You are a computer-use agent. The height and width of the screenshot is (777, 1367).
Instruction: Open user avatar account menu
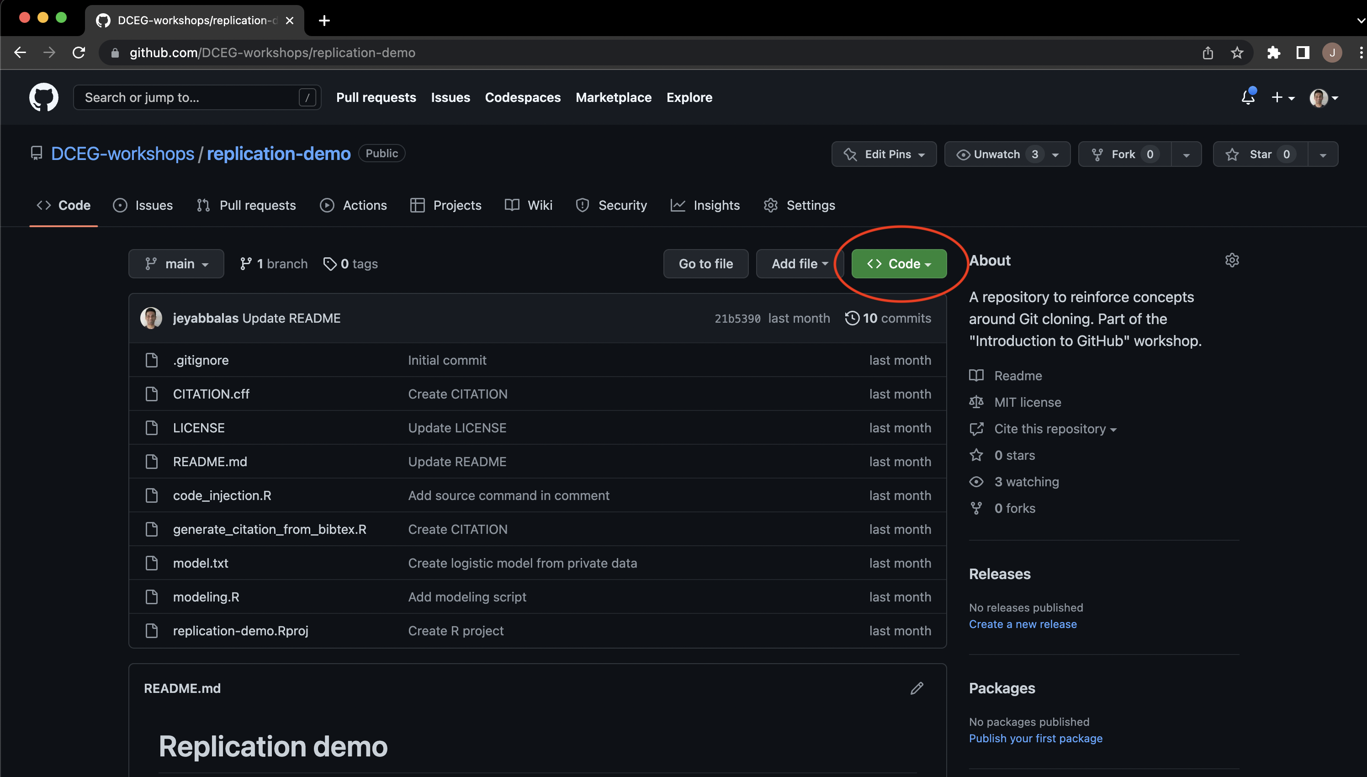pyautogui.click(x=1324, y=98)
